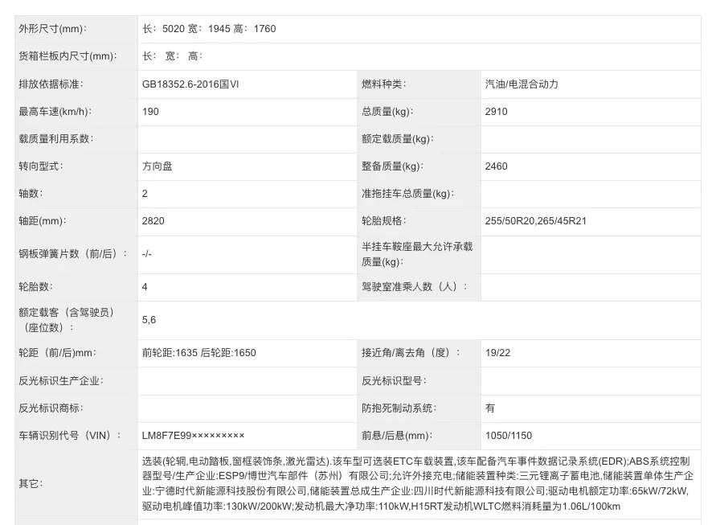This screenshot has width=716, height=525.
Task: Click the 驾驶室准乘人数(人) label
Action: pos(415,287)
